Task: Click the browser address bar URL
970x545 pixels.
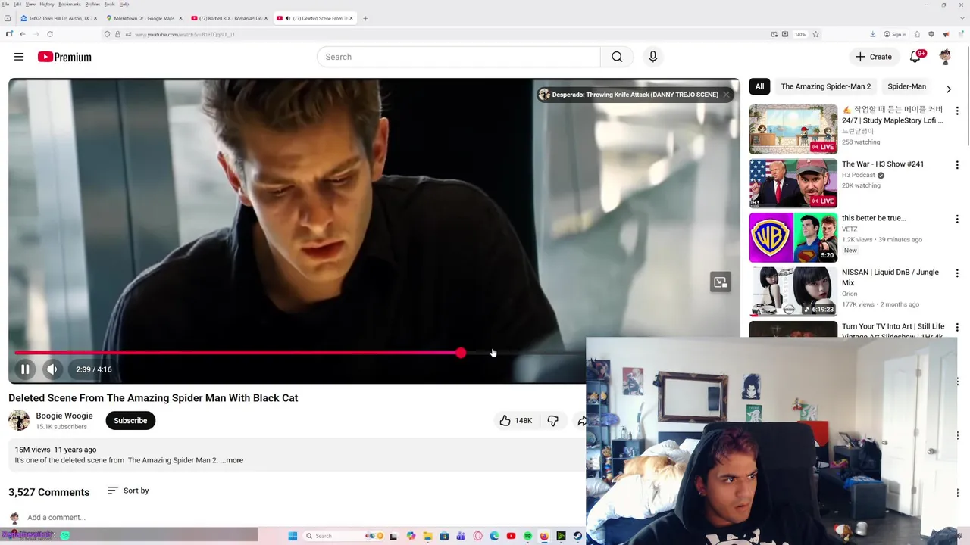Action: pos(184,34)
